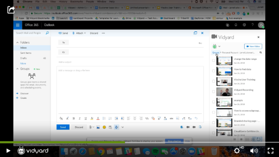Collapse the Groups section
Viewport: 279px width, 157px height.
[17, 69]
